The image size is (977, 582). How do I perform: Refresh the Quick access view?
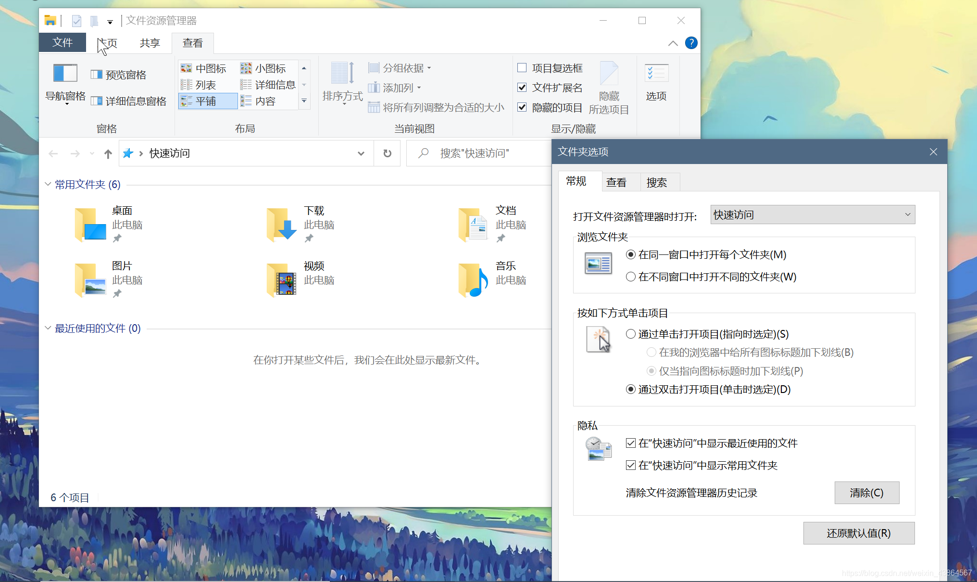[387, 153]
